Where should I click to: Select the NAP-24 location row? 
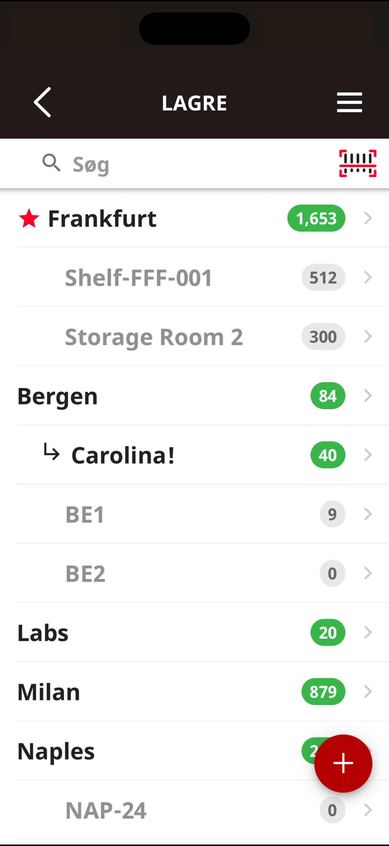pyautogui.click(x=203, y=810)
